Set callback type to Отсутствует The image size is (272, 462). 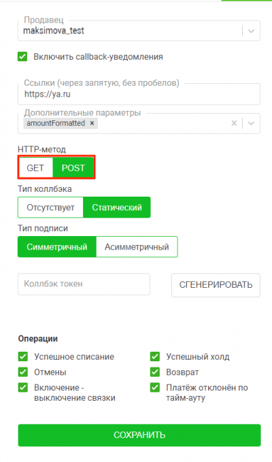coord(50,208)
